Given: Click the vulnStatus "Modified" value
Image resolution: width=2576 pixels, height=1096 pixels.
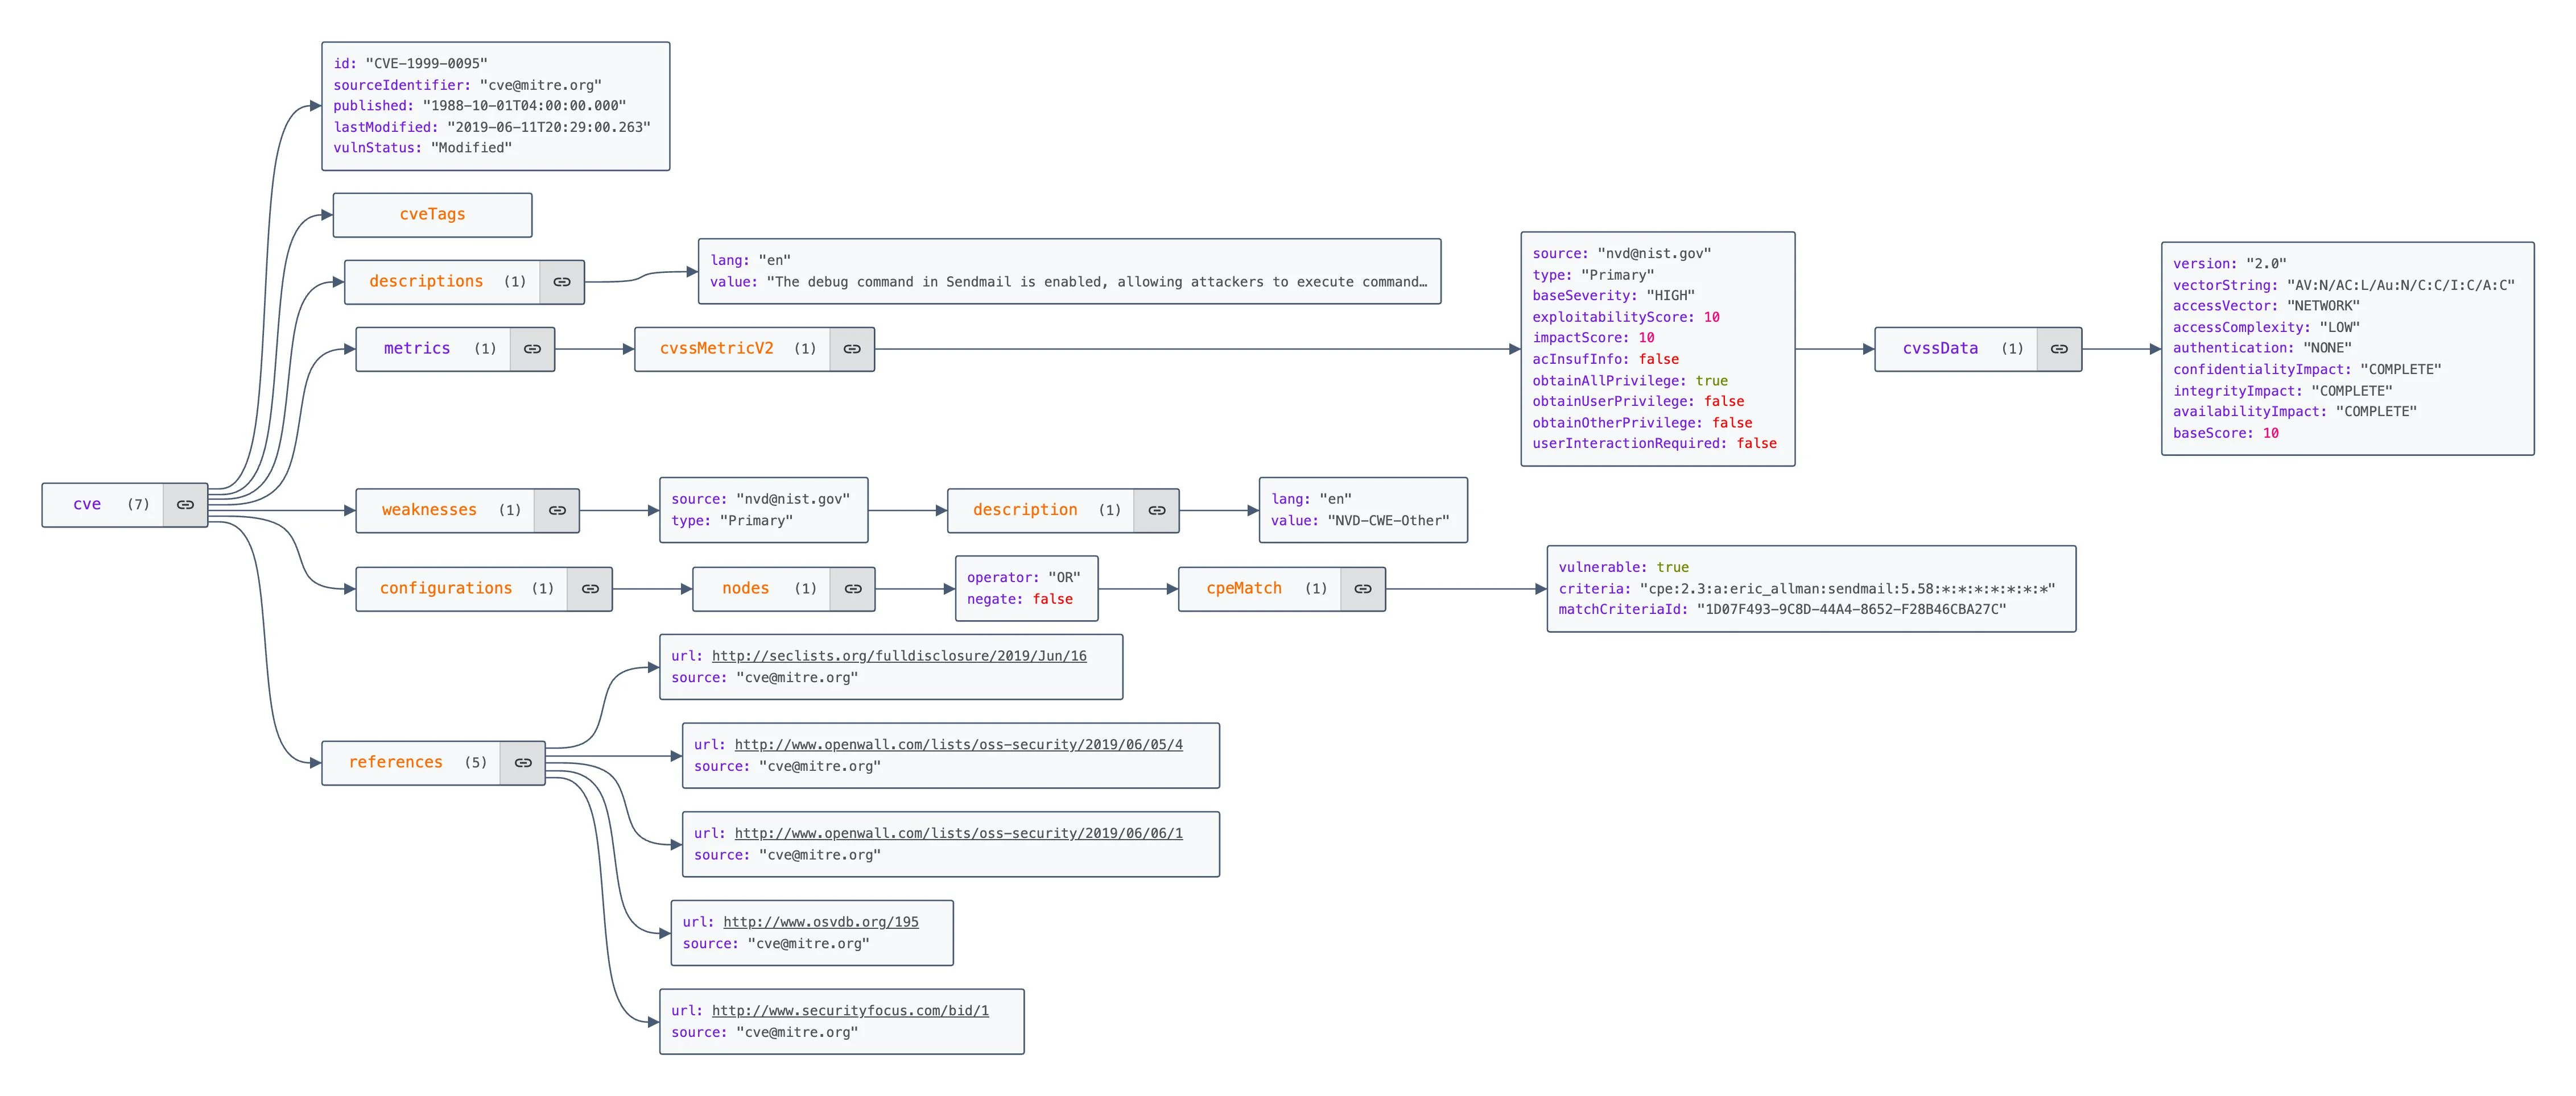Looking at the screenshot, I should click(x=471, y=148).
